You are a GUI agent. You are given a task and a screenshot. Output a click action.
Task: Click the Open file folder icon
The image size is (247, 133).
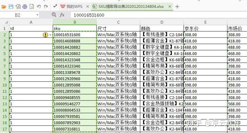click(4, 6)
